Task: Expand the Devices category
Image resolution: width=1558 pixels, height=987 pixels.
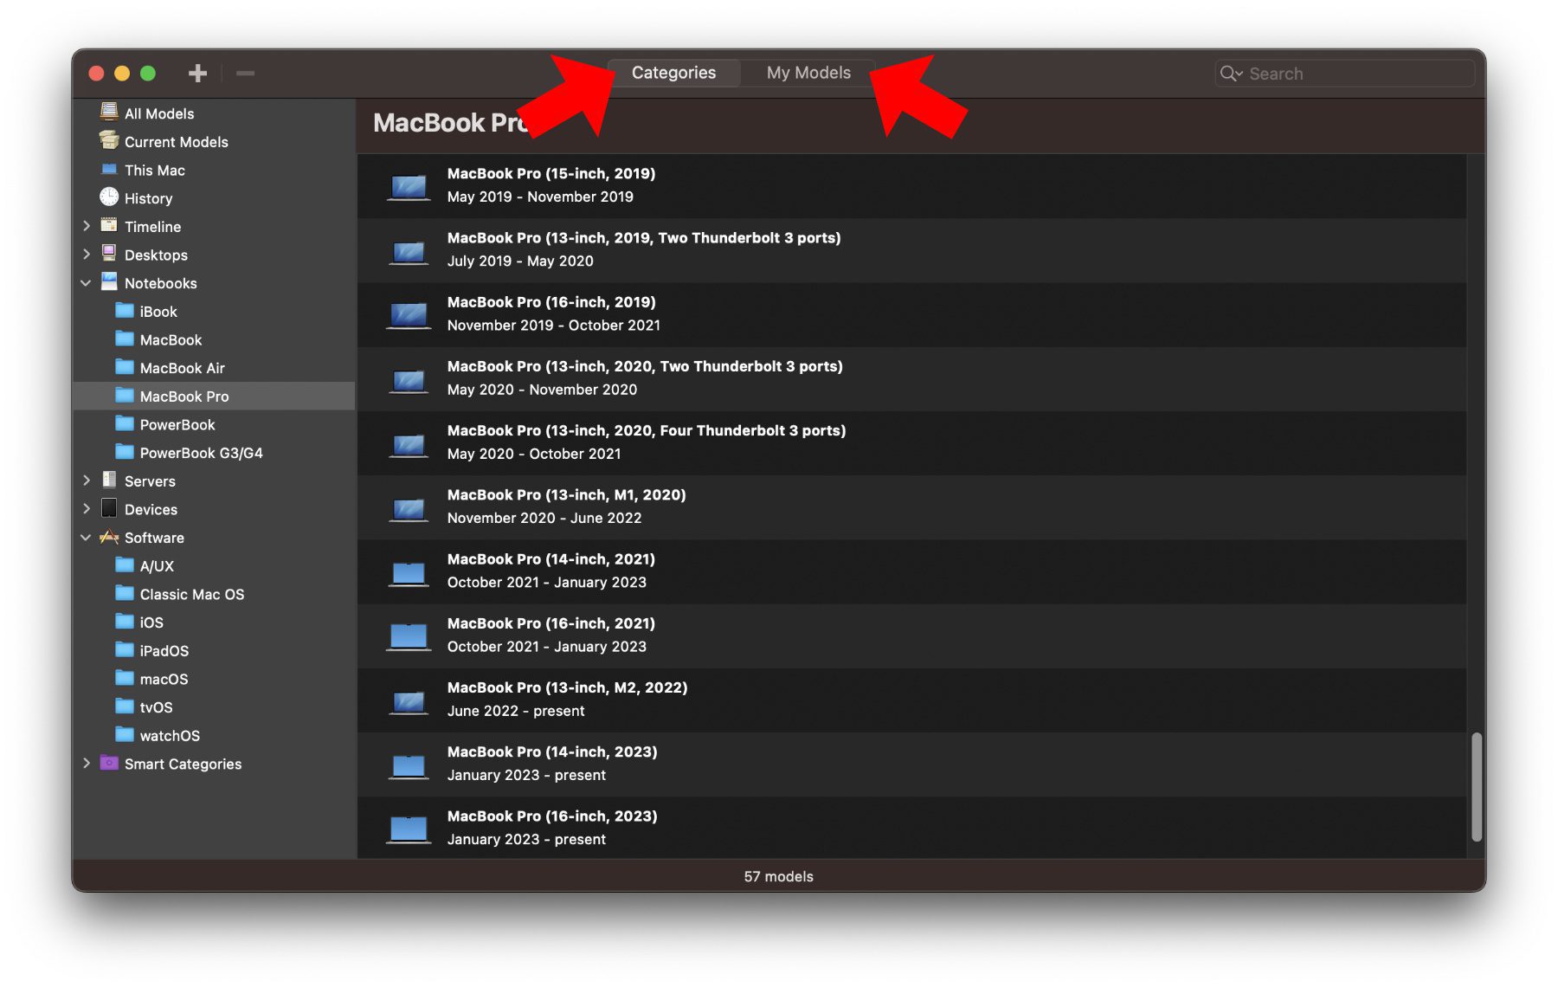Action: pyautogui.click(x=87, y=509)
